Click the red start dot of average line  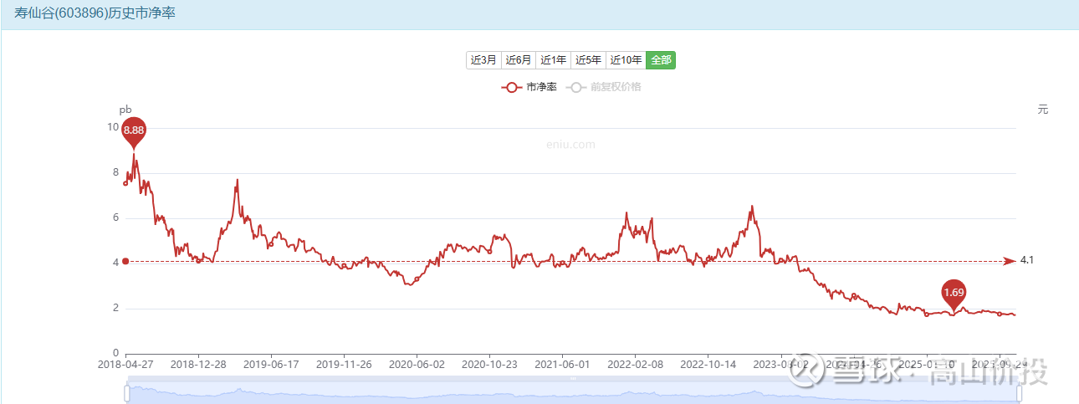pyautogui.click(x=125, y=261)
